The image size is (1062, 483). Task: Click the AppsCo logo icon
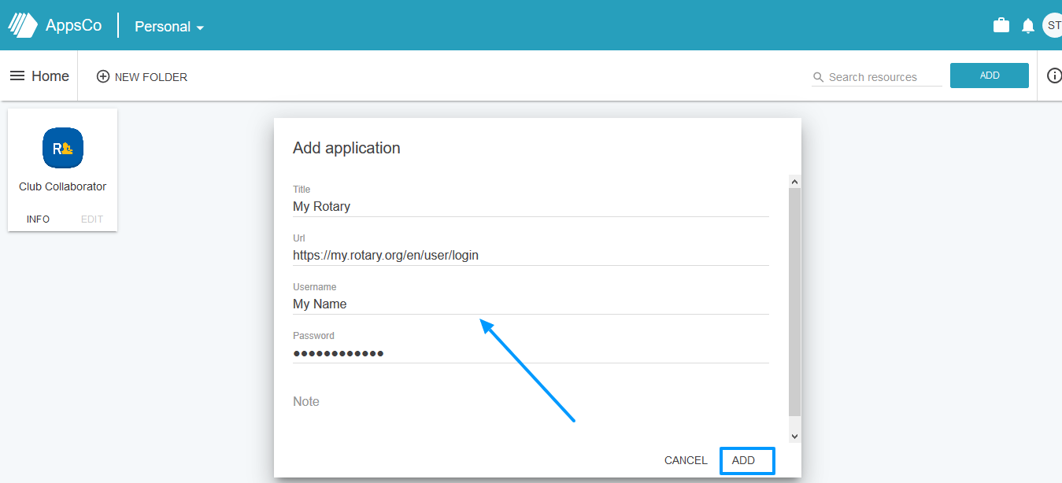coord(23,25)
